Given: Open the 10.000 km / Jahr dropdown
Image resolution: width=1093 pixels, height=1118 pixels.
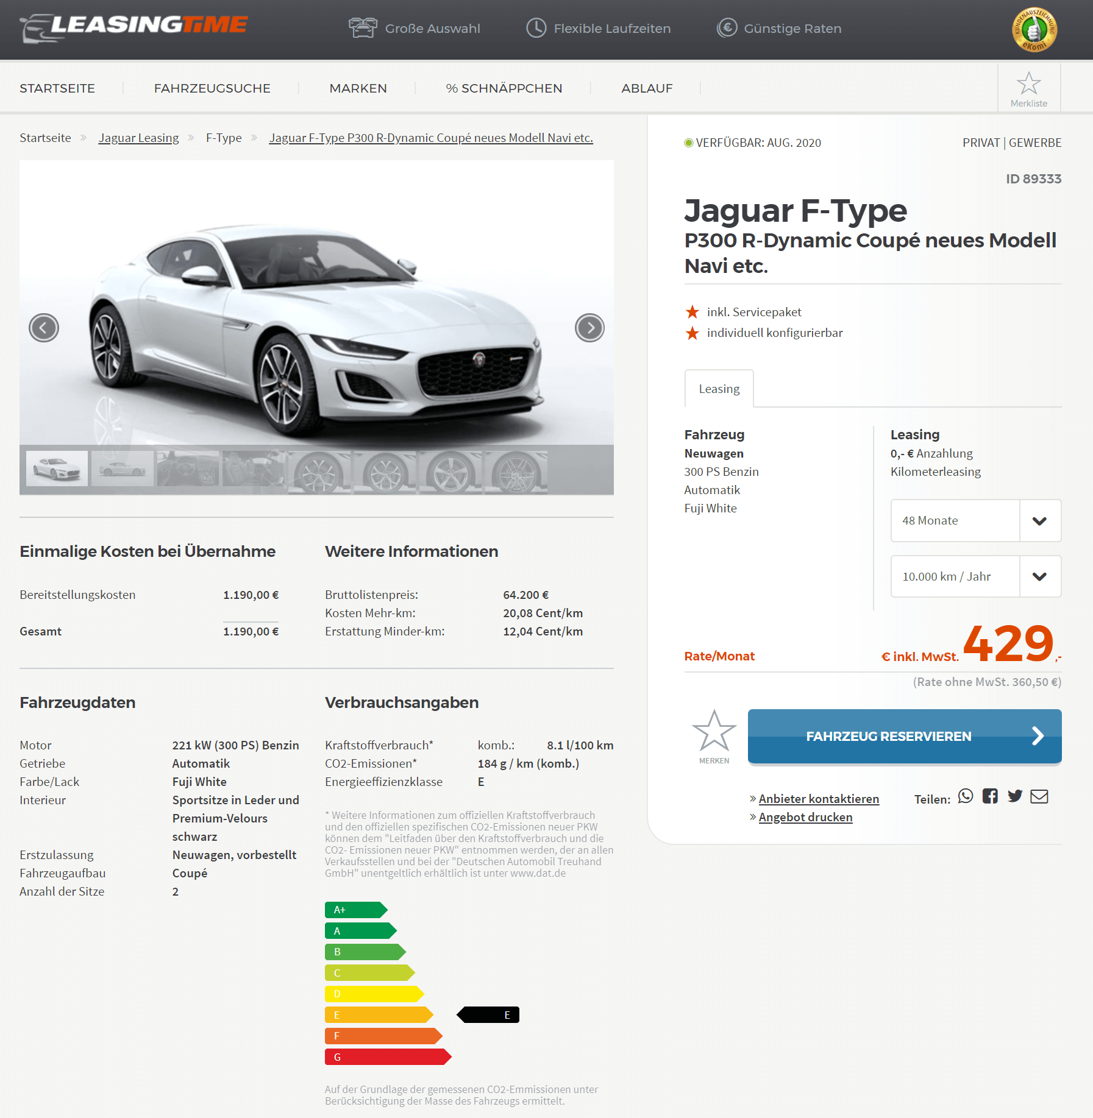Looking at the screenshot, I should click(976, 576).
